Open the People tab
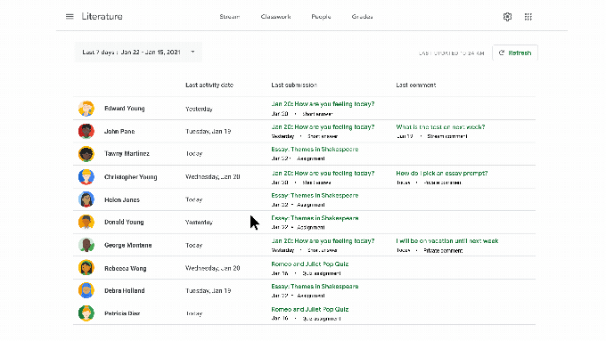The width and height of the screenshot is (606, 341). pyautogui.click(x=321, y=17)
